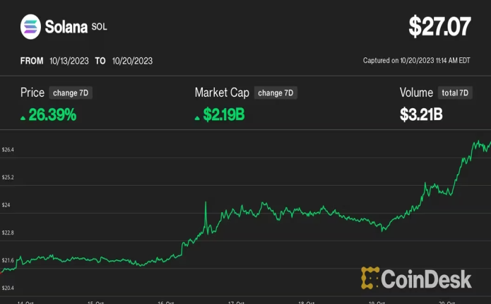
Task: Click the $21.6 y-axis label
Action: 8,260
